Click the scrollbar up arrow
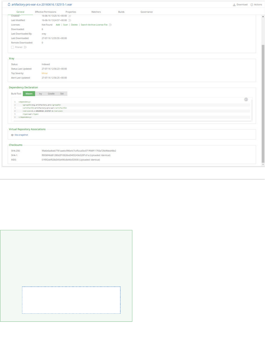Screen dimensions: 265x357 point(263,17)
